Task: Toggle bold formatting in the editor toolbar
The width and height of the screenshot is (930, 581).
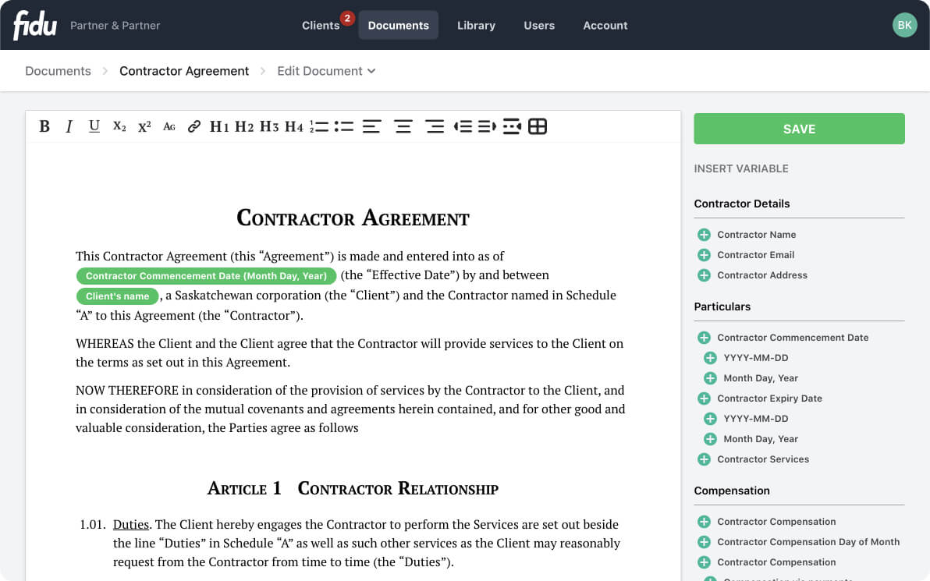Action: [44, 126]
